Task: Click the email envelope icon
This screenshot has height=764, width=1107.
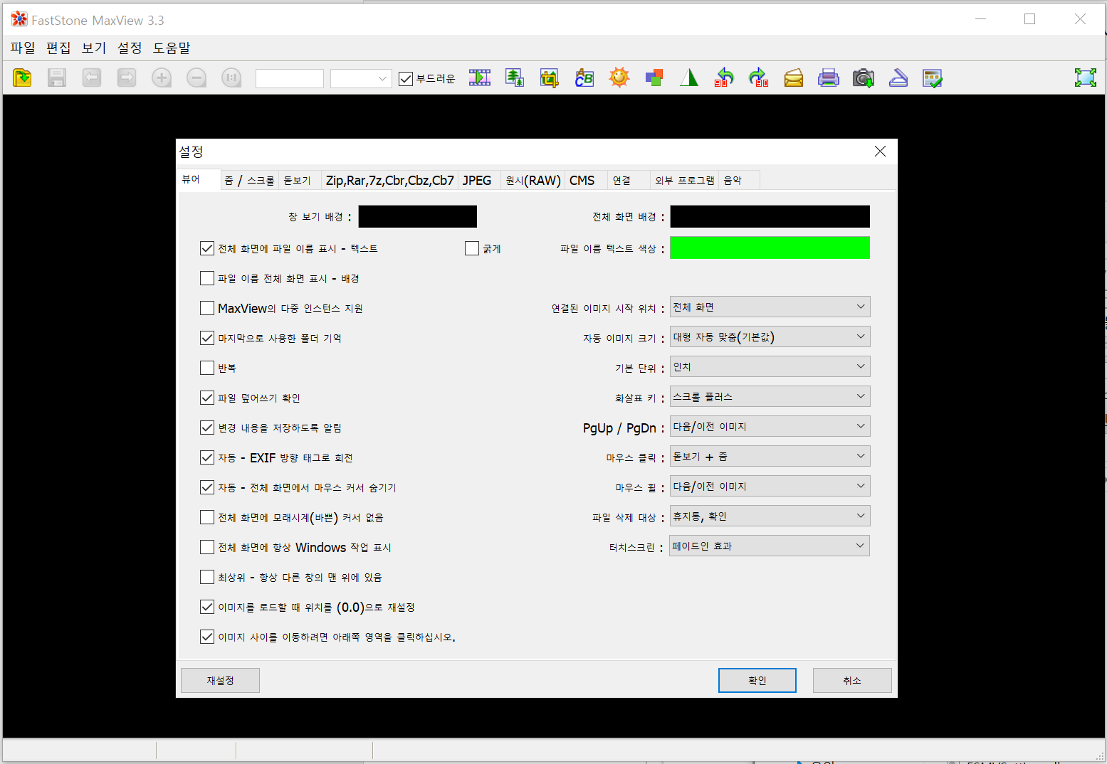Action: pos(794,78)
